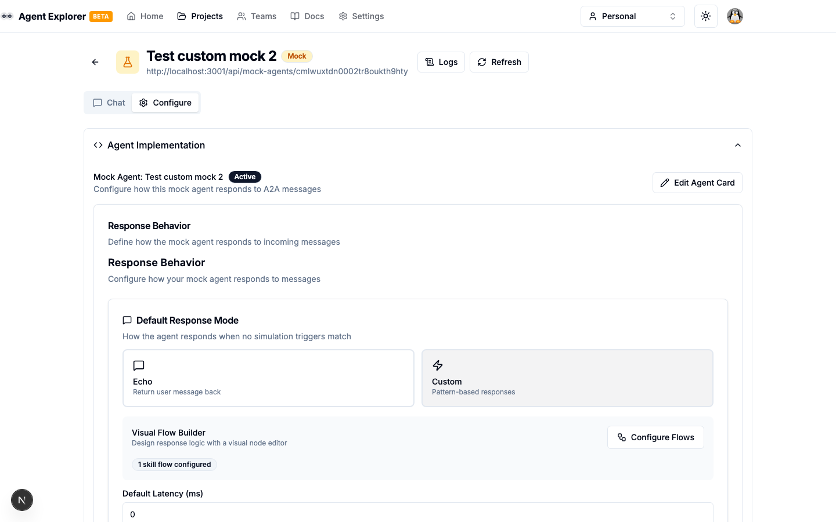Open the user avatar profile menu
This screenshot has height=522, width=836.
pos(735,16)
